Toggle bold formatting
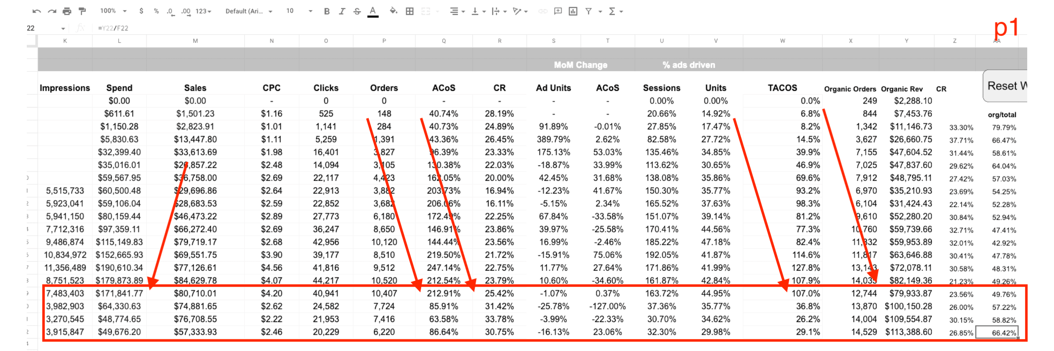The width and height of the screenshot is (1054, 351). (x=327, y=11)
